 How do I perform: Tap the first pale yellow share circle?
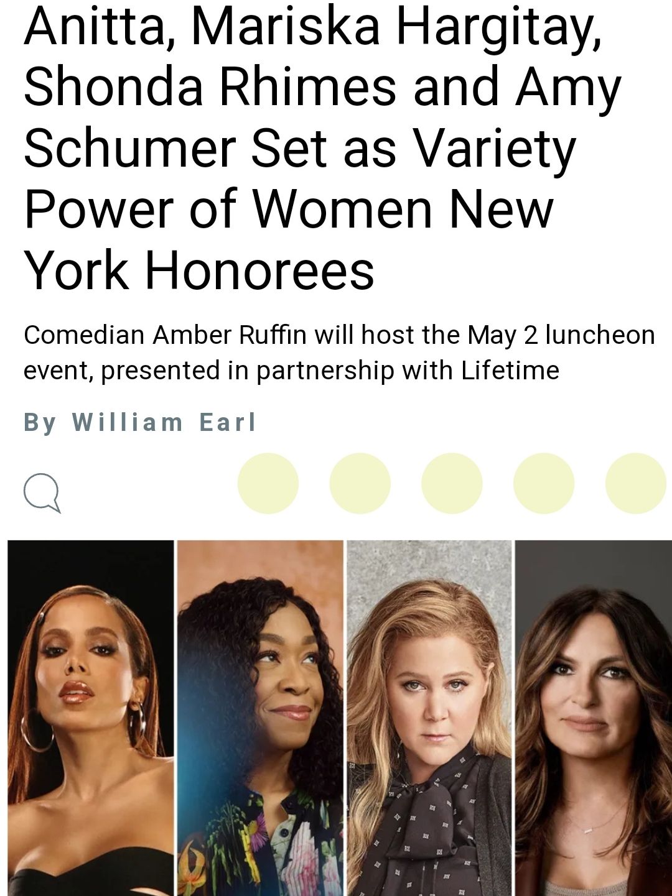pos(268,483)
